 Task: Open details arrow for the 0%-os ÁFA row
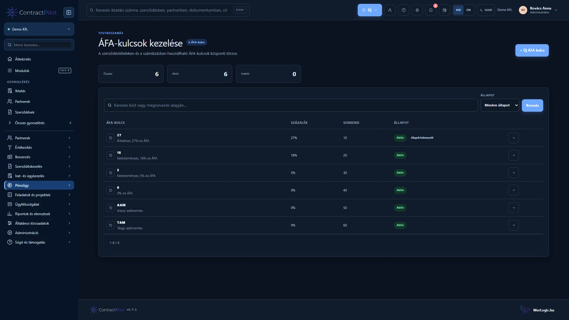click(514, 190)
